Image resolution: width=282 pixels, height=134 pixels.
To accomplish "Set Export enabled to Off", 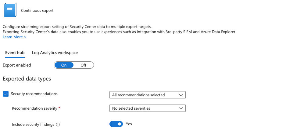I will (x=83, y=65).
